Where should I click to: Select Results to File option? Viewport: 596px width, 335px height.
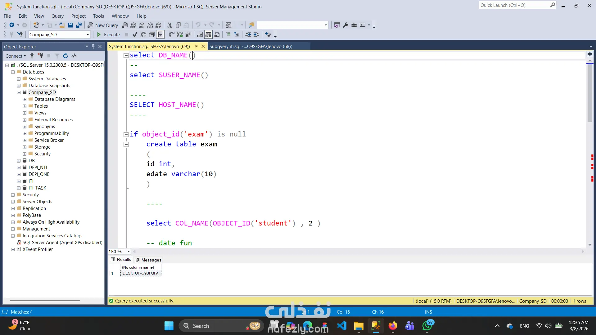click(217, 34)
